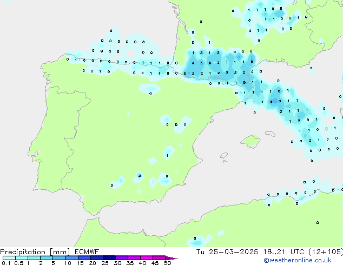Click the "ECMWF" model label
Viewport: 343px width, 265px height.
[87, 252]
